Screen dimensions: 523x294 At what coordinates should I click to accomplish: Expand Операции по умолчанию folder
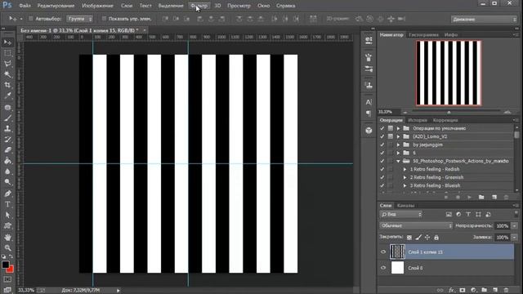point(398,128)
